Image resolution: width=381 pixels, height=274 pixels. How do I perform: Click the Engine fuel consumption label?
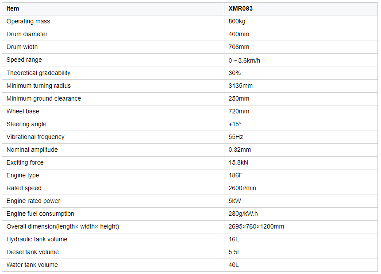point(40,214)
